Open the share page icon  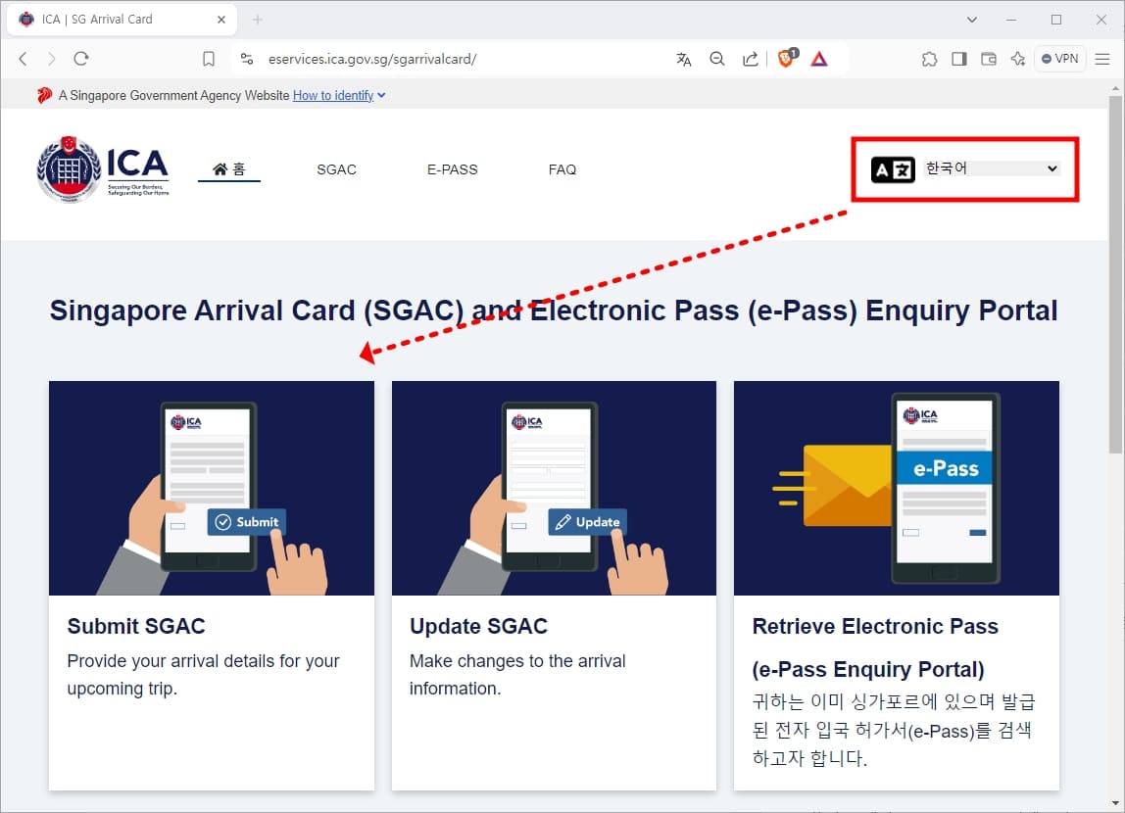751,59
